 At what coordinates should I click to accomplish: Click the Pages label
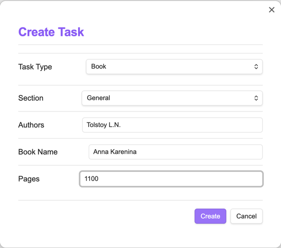[29, 179]
